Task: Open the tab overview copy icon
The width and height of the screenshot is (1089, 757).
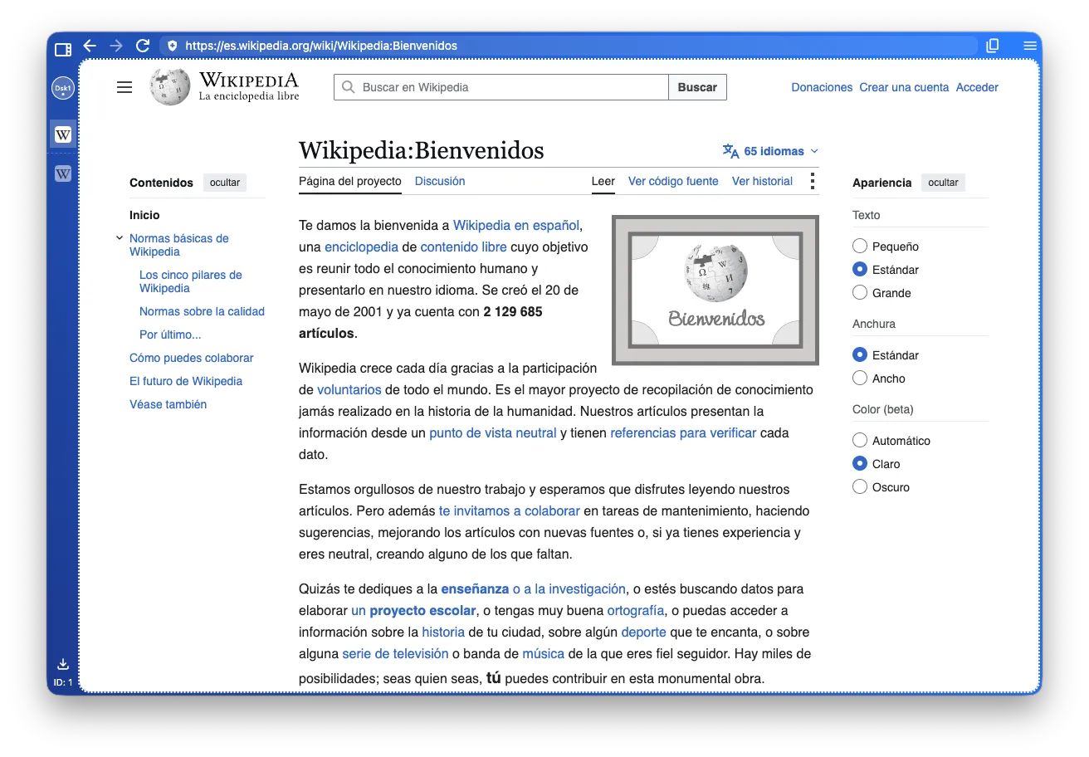Action: (x=993, y=46)
